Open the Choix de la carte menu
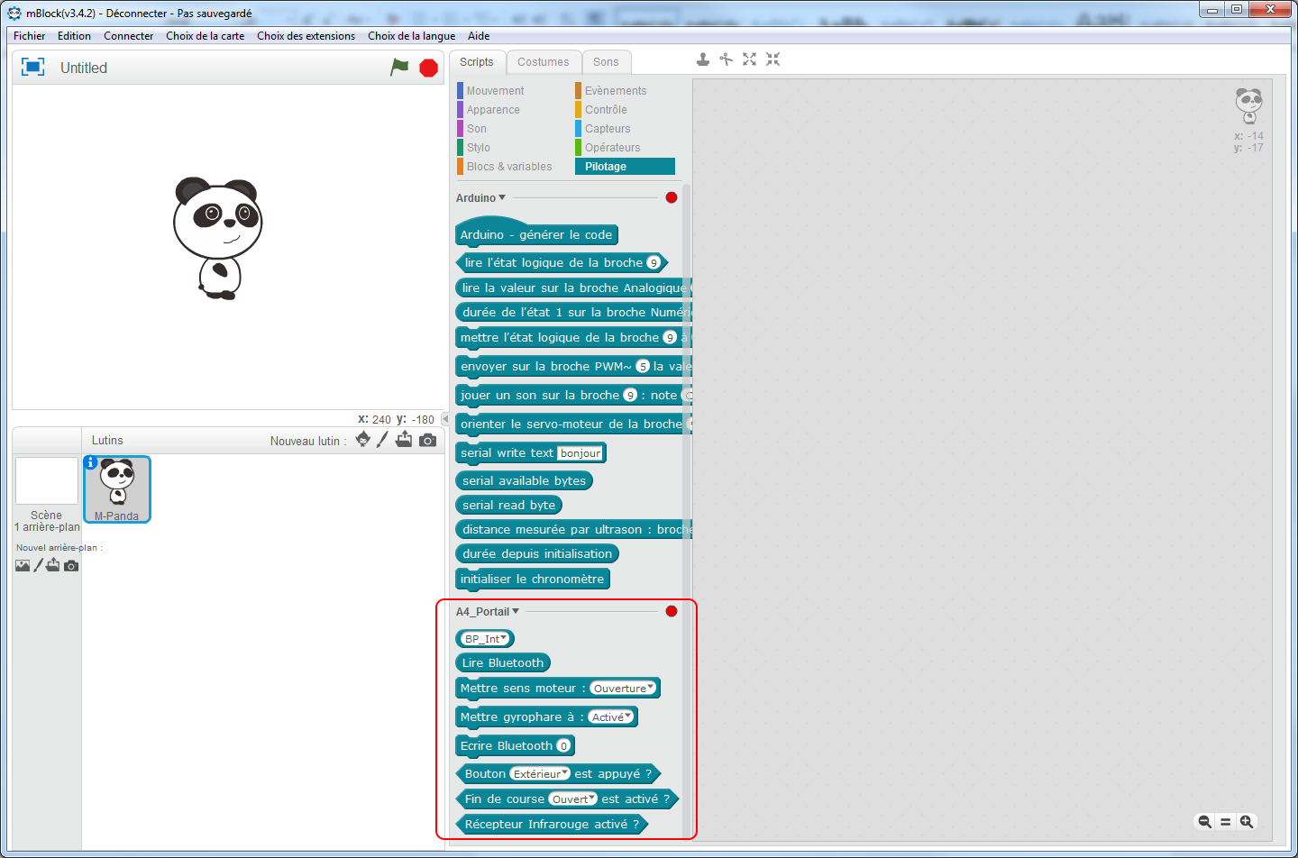Viewport: 1298px width, 858px height. [x=205, y=36]
